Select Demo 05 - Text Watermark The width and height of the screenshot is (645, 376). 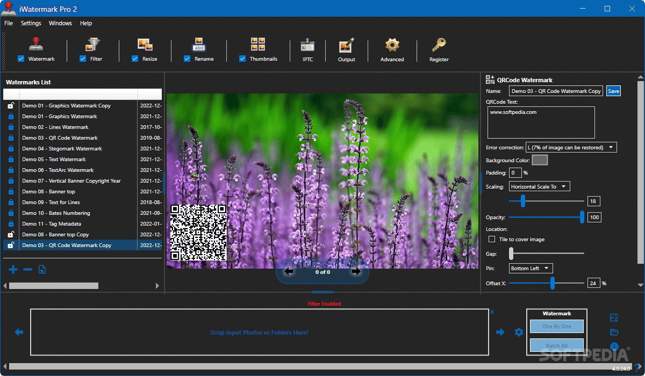(83, 160)
